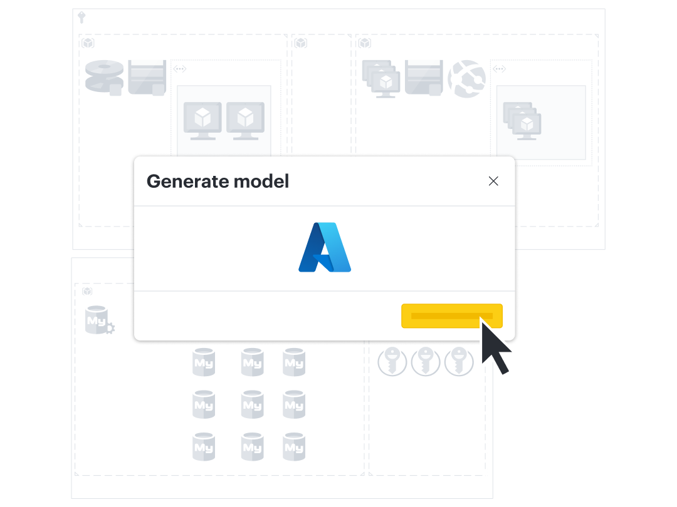This screenshot has height=507, width=677.
Task: Select the Azure logo in the dialog
Action: coord(325,247)
